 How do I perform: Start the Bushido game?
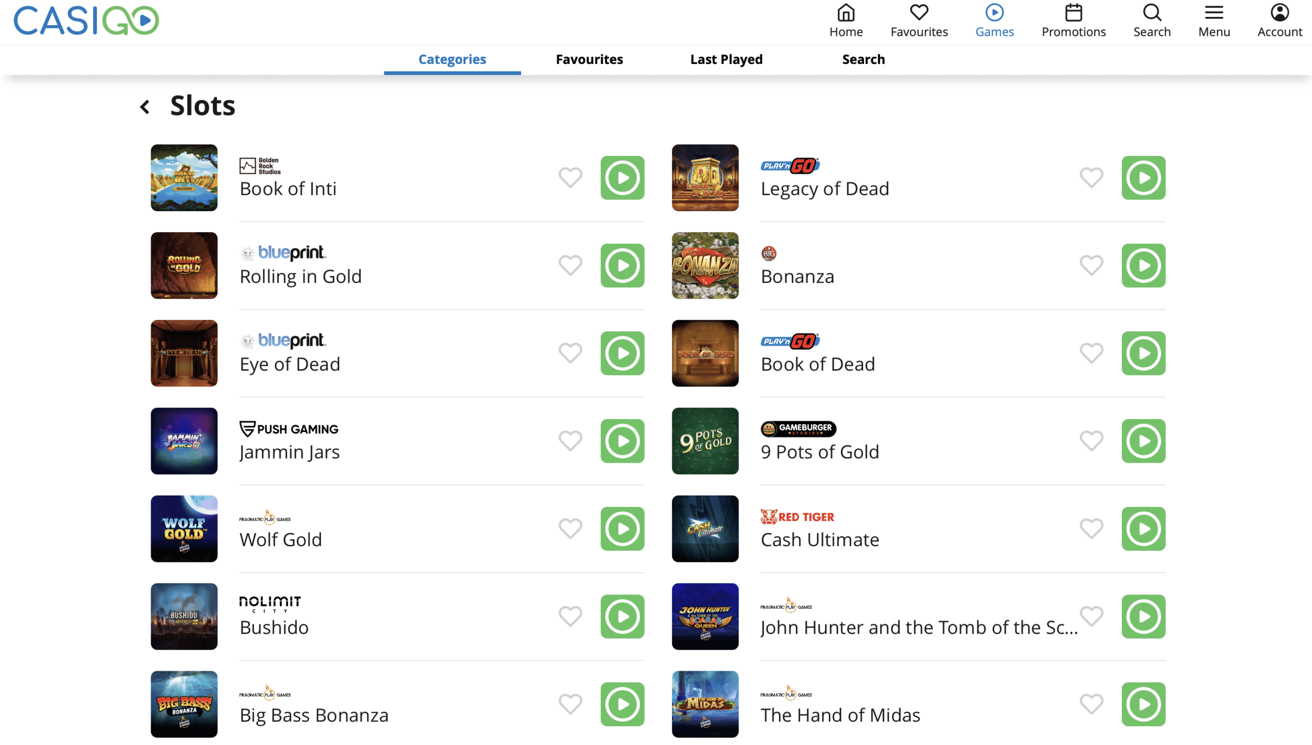622,616
